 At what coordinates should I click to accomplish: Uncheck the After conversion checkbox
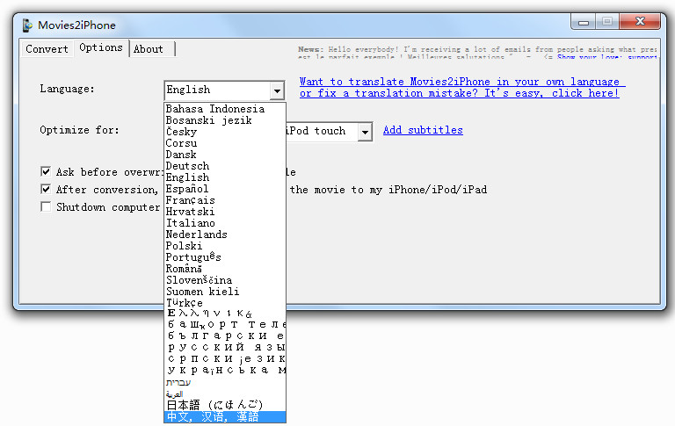click(46, 189)
